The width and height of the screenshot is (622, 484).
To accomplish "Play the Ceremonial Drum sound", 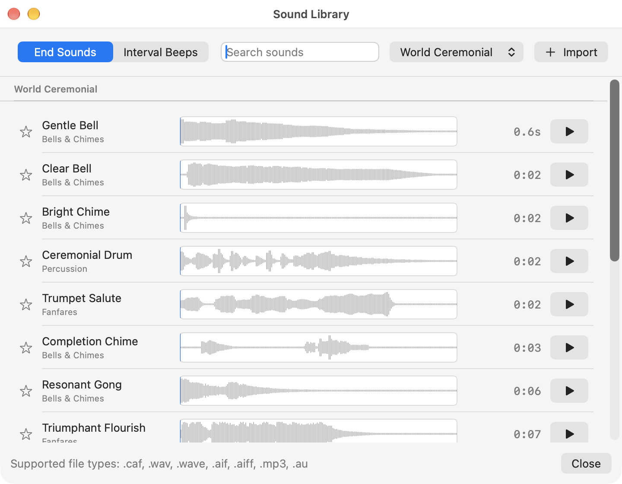I will [569, 261].
